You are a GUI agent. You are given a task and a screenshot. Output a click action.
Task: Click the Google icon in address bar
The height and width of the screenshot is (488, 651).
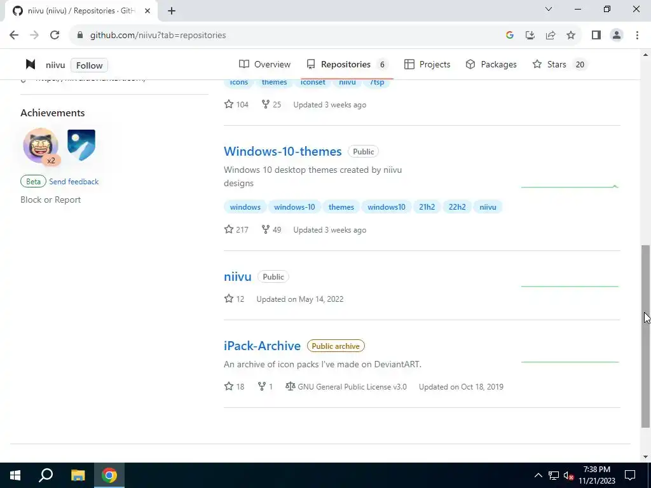coord(510,36)
